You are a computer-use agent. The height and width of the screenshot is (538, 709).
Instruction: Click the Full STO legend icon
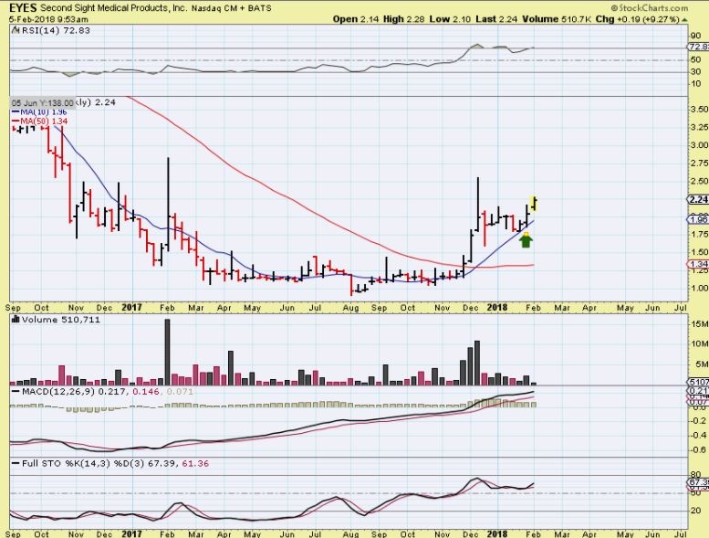(16, 464)
